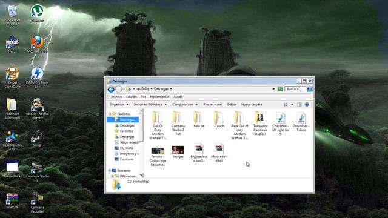
Task: Go back with the Explorer back arrow
Action: point(111,89)
